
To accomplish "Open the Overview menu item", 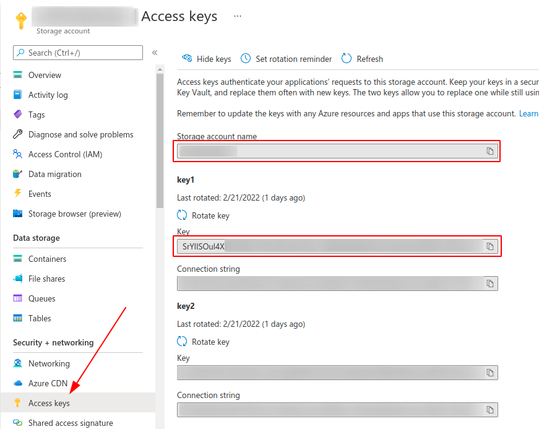I will click(x=45, y=75).
